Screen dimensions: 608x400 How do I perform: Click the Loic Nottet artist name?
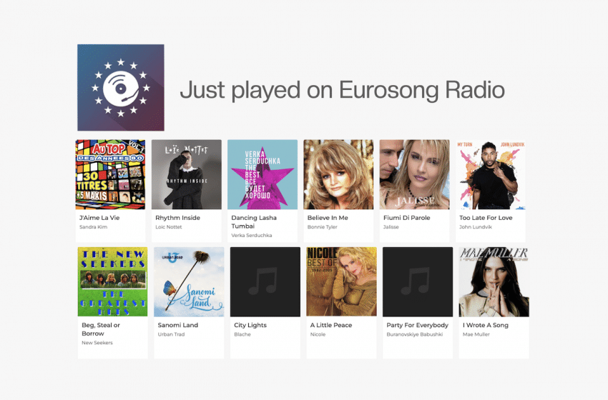[x=169, y=227]
